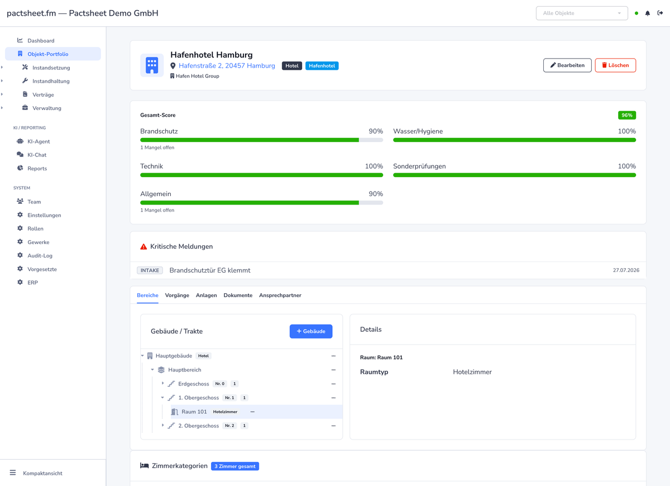The image size is (670, 486).
Task: Click the red Löschen button
Action: click(615, 65)
